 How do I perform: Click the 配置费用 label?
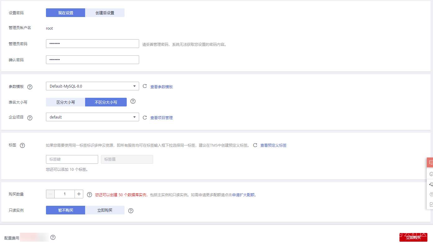[x=12, y=238]
